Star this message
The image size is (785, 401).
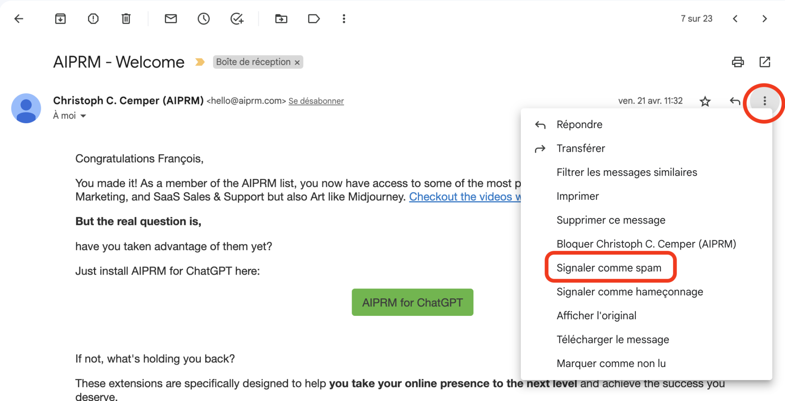[705, 101]
